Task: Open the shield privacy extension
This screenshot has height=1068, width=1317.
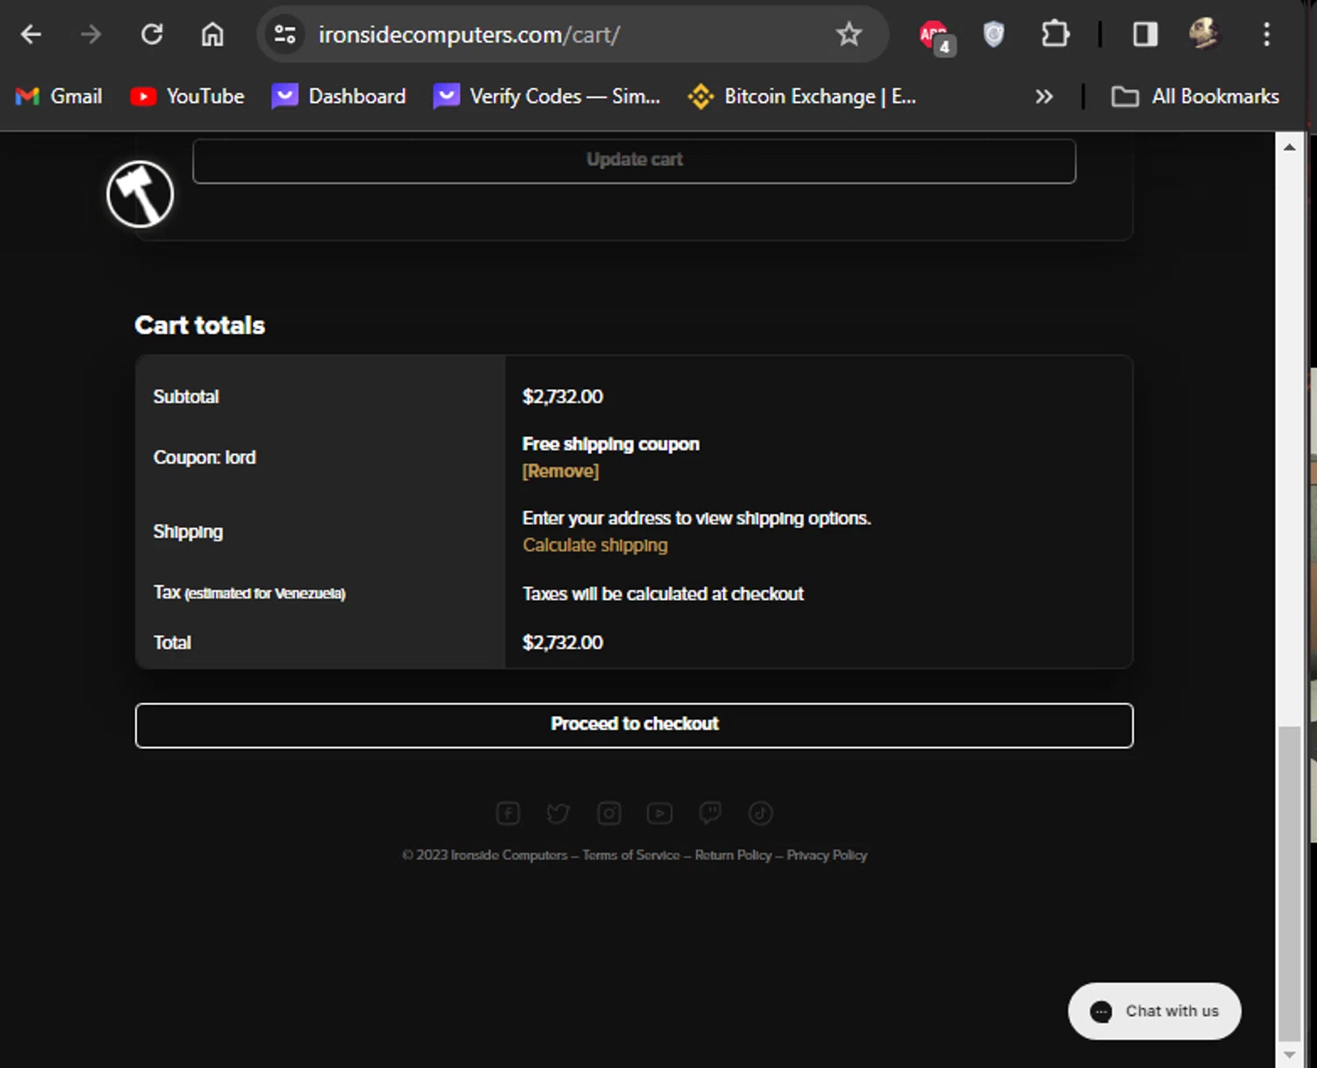Action: [x=993, y=34]
